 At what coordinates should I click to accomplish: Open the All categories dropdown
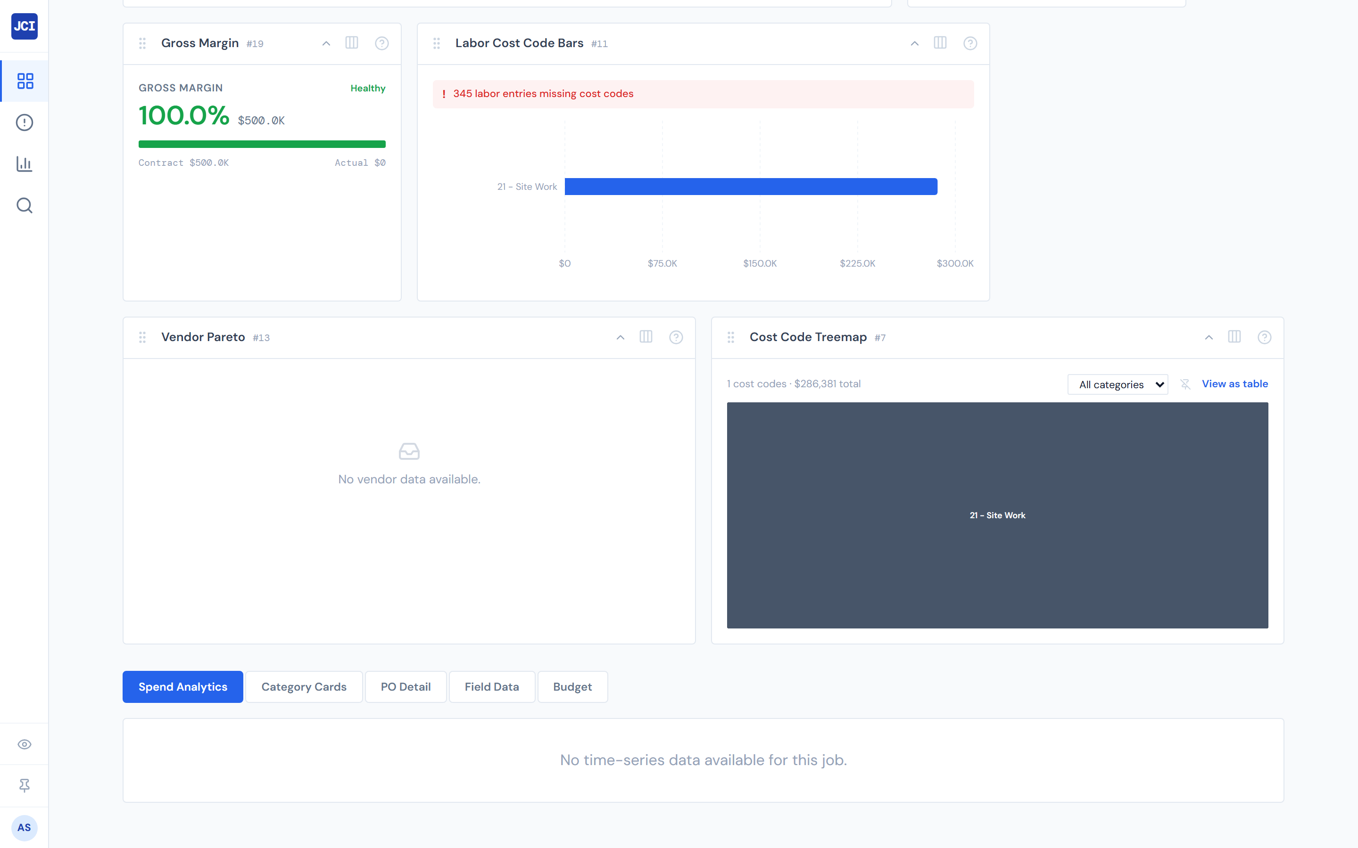click(x=1117, y=384)
